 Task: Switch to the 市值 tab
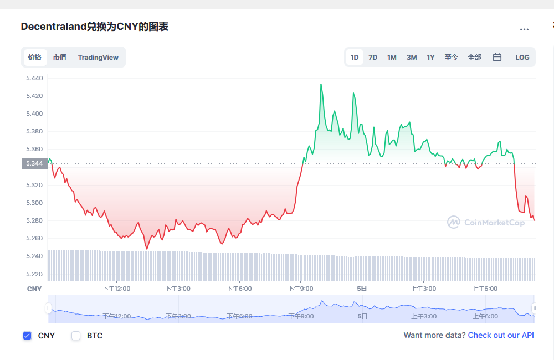tap(60, 57)
